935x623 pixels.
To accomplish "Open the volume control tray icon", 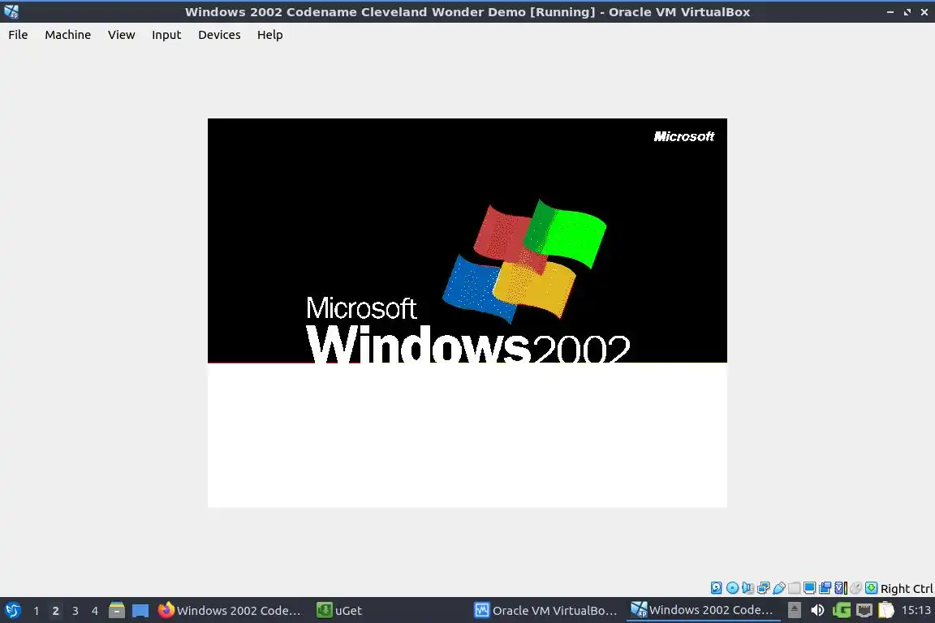I will coord(817,610).
